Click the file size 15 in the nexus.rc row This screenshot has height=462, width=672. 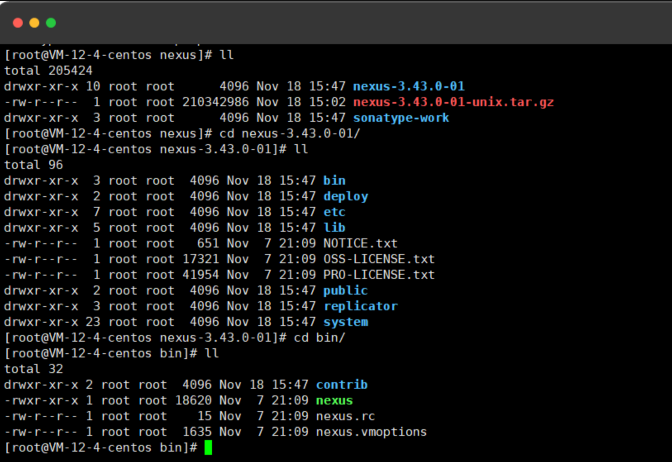point(205,416)
